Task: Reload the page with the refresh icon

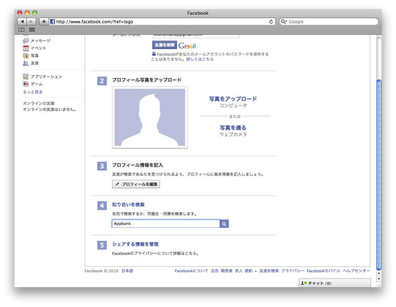Action: 271,22
